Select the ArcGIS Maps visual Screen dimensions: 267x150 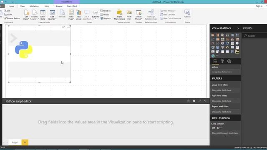(213, 56)
